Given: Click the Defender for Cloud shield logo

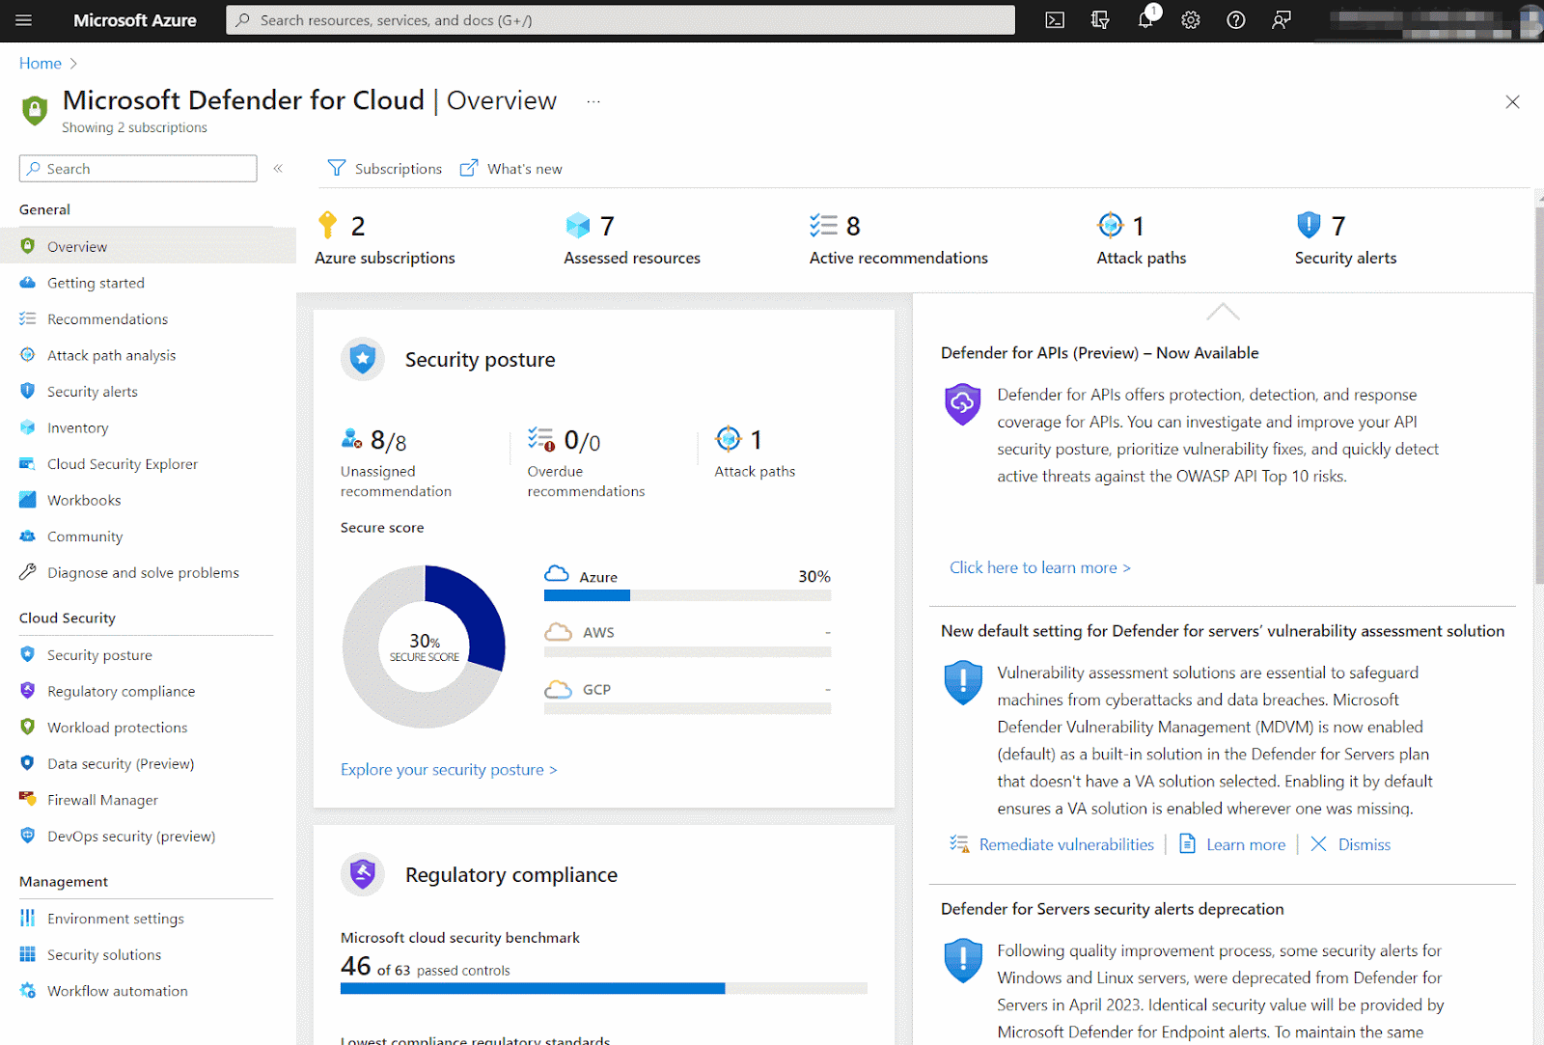Looking at the screenshot, I should point(35,110).
